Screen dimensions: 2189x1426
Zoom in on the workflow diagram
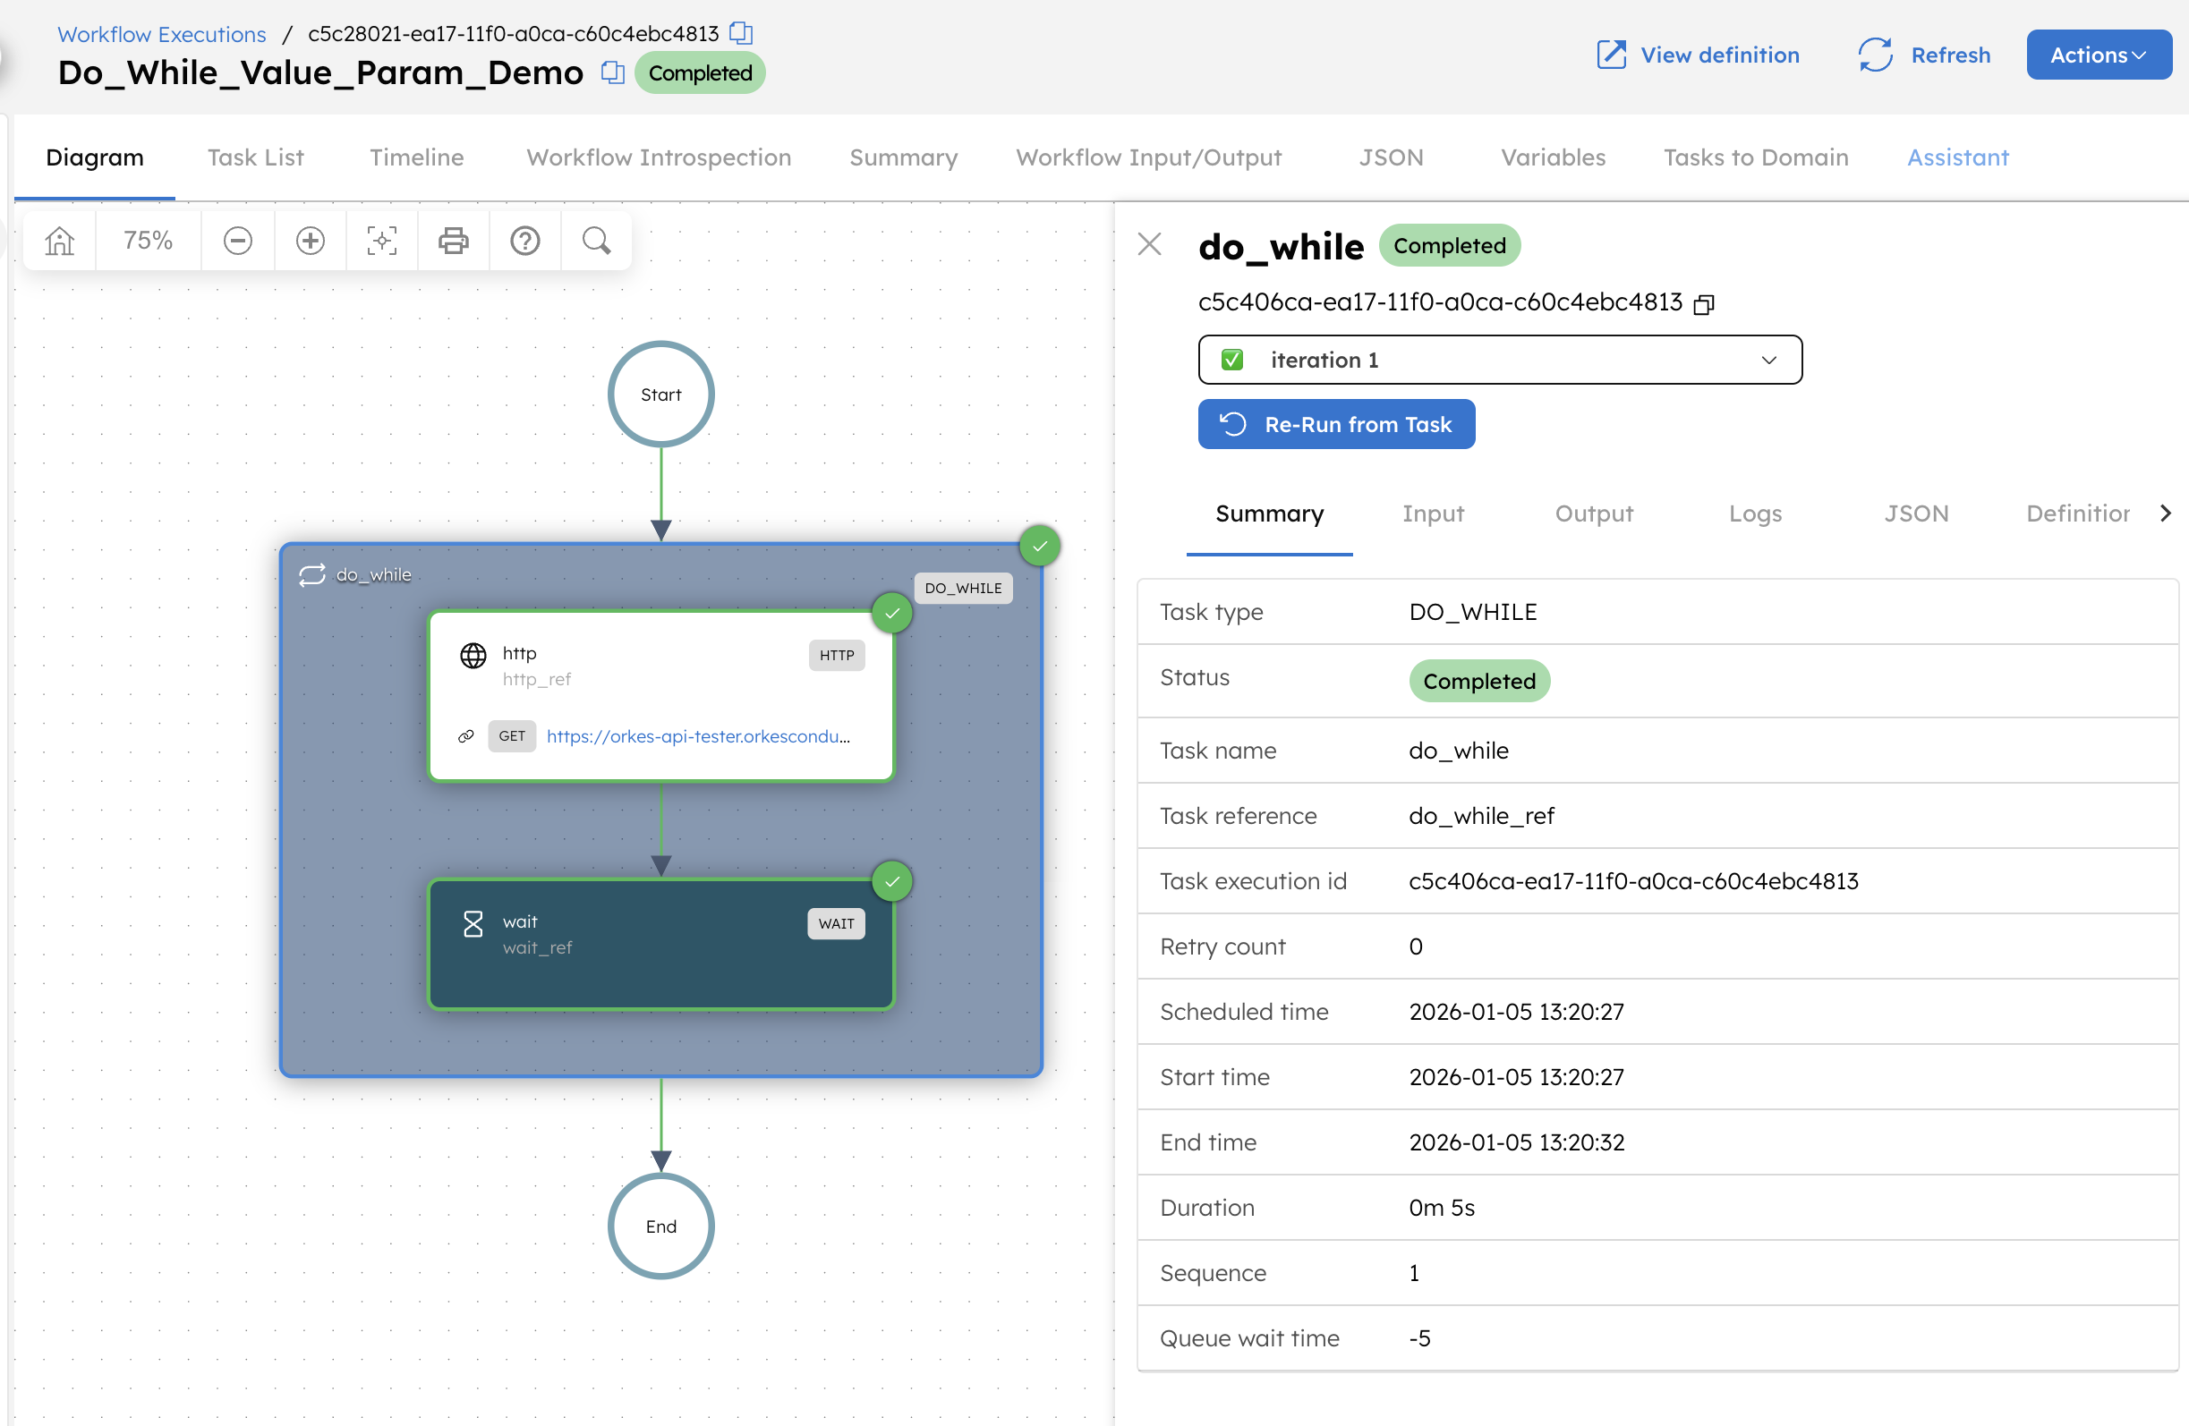[309, 240]
